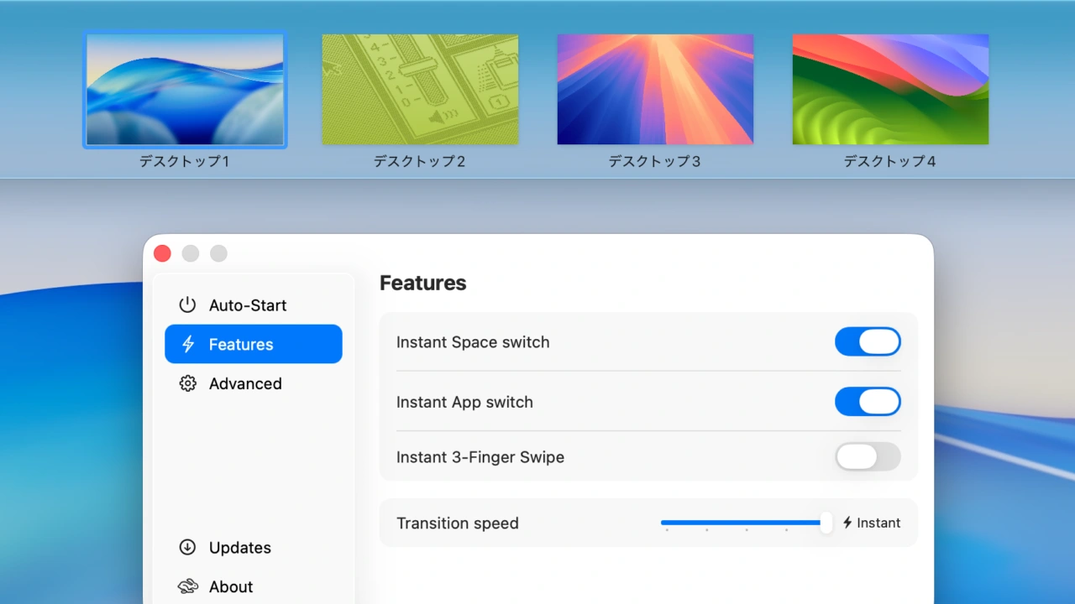Image resolution: width=1075 pixels, height=604 pixels.
Task: Turn off the Instant App switch toggle
Action: click(868, 402)
